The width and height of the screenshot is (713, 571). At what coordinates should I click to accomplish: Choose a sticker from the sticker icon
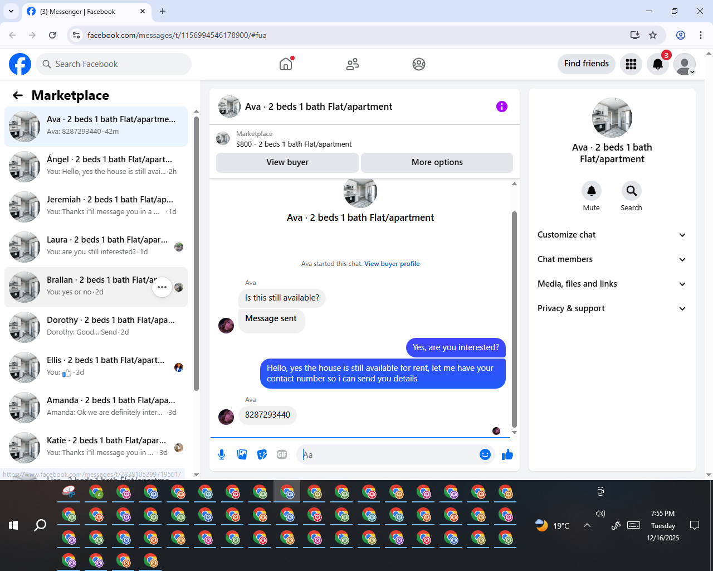coord(262,454)
